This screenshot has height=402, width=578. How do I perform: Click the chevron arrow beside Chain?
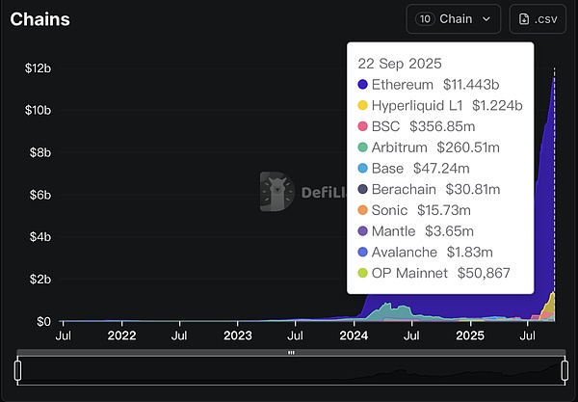click(x=486, y=18)
